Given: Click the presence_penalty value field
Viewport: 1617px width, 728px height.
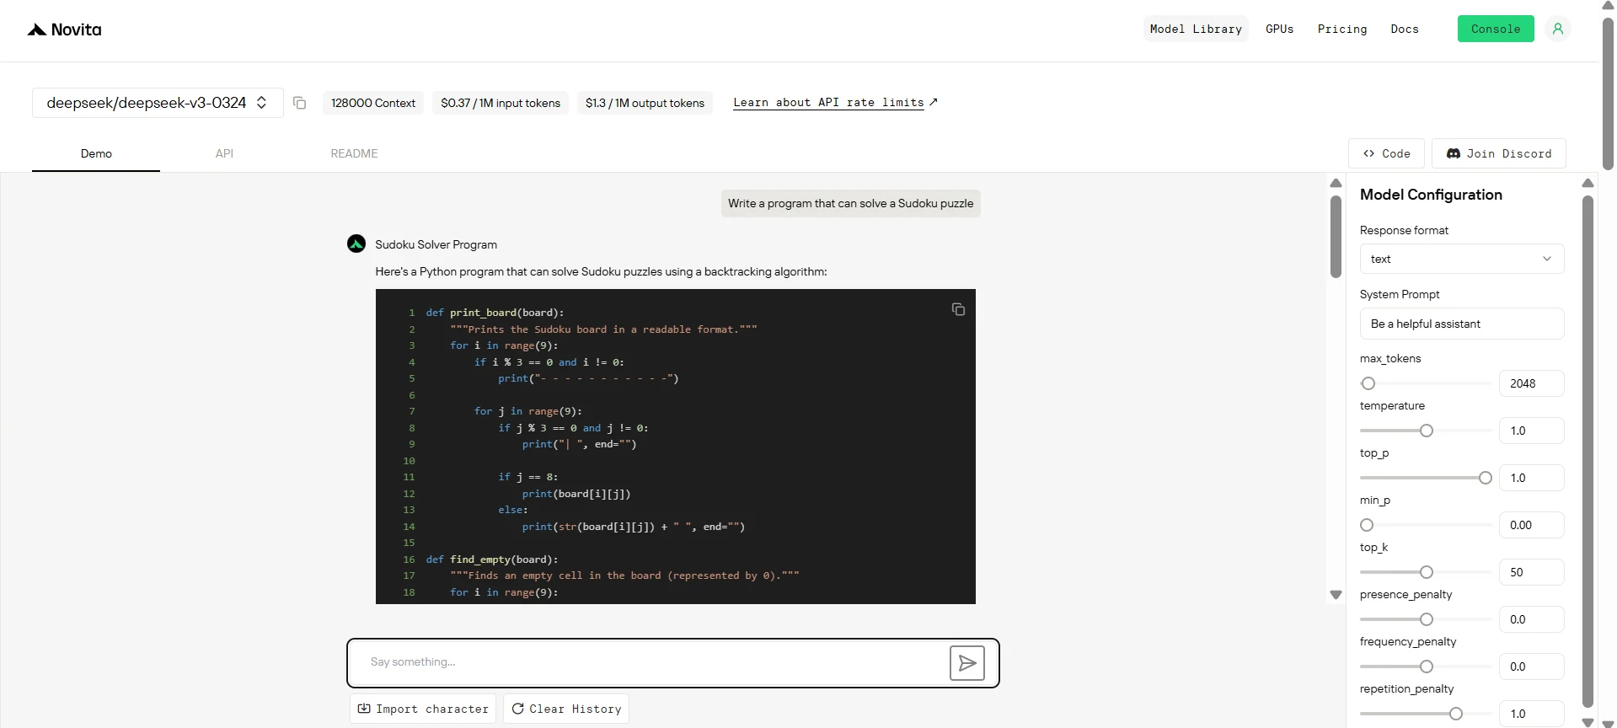Looking at the screenshot, I should [x=1532, y=619].
